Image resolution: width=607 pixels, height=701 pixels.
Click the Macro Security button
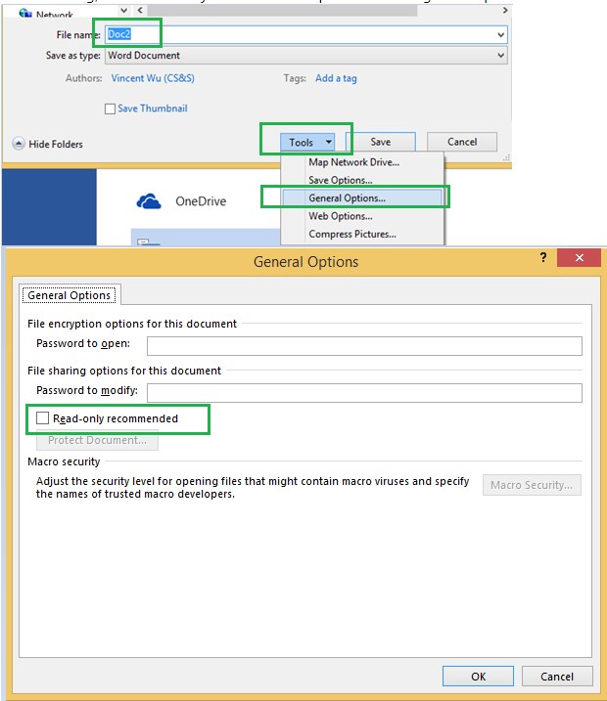(532, 485)
